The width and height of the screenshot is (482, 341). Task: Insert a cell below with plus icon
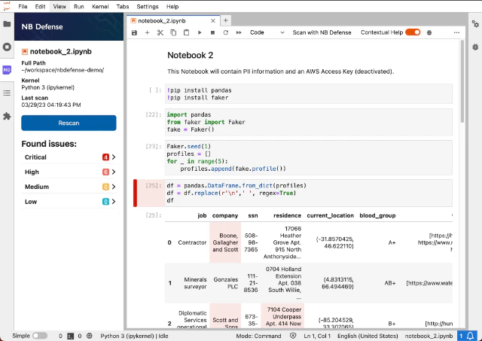pyautogui.click(x=148, y=32)
